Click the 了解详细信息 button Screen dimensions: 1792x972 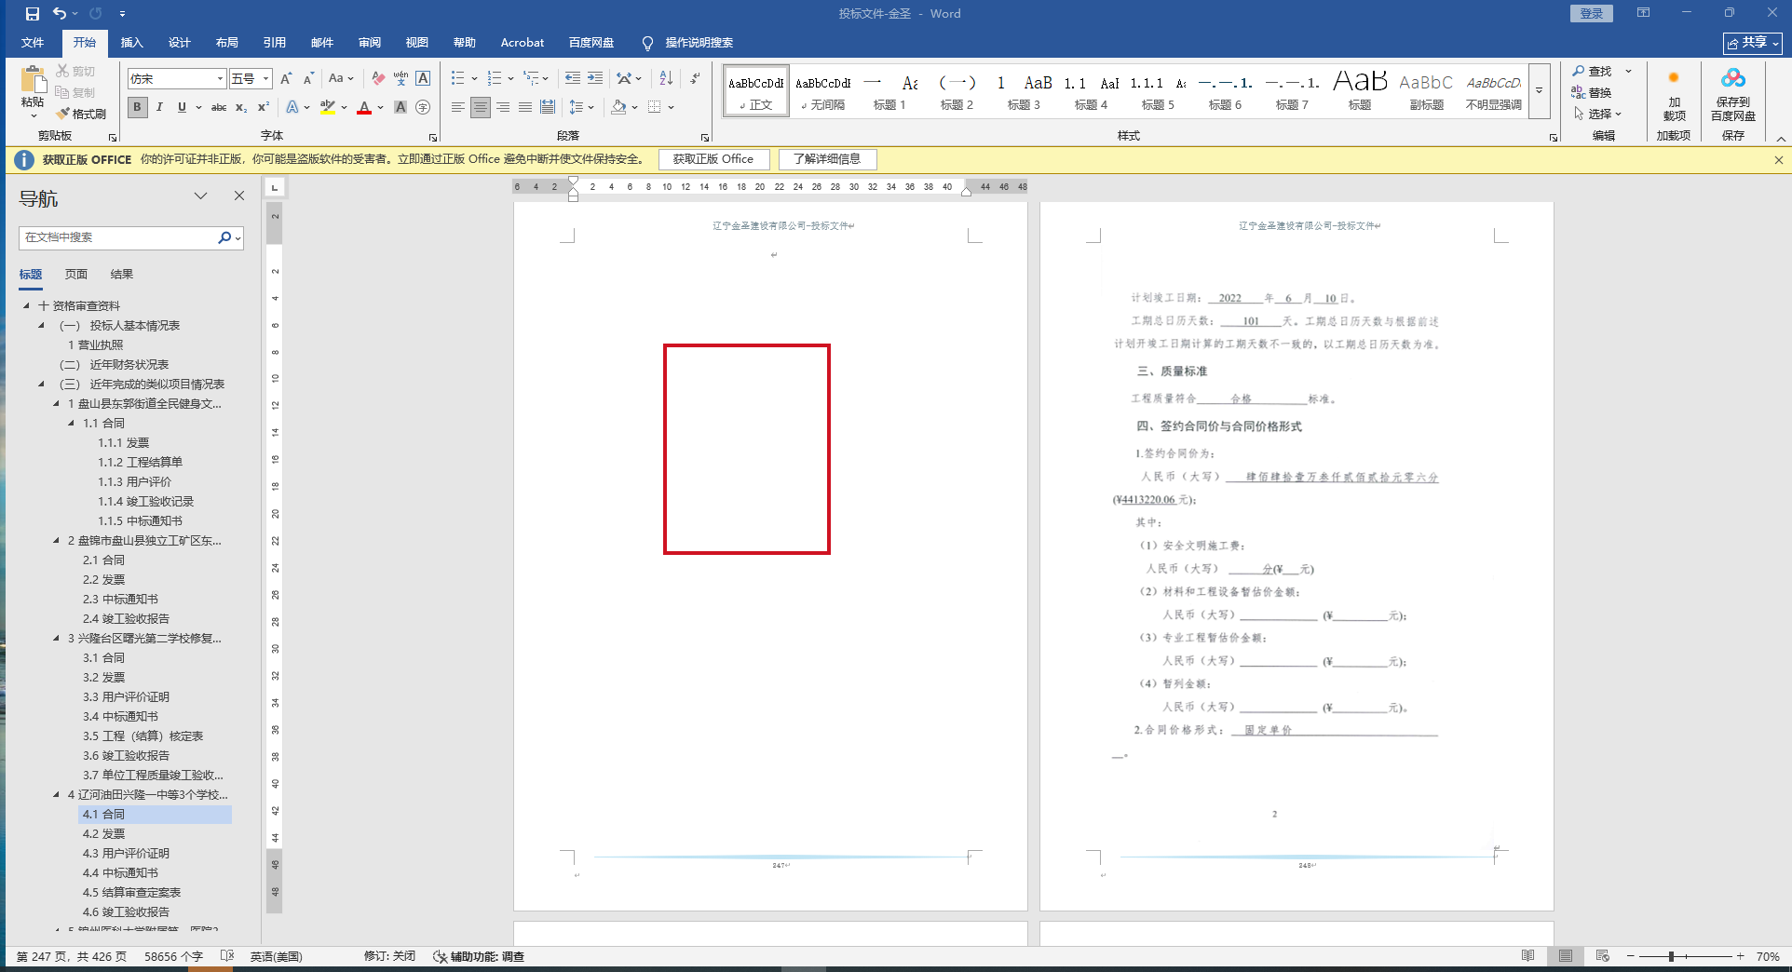tap(827, 159)
